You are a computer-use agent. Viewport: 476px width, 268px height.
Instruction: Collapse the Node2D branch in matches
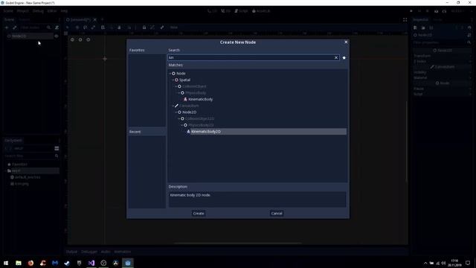tap(176, 112)
